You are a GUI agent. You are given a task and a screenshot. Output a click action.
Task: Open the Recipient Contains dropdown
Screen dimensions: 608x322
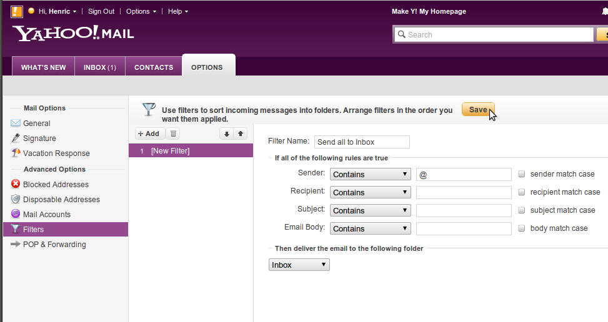[371, 192]
